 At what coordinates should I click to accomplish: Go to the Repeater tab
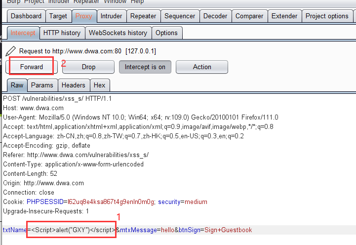pyautogui.click(x=143, y=16)
